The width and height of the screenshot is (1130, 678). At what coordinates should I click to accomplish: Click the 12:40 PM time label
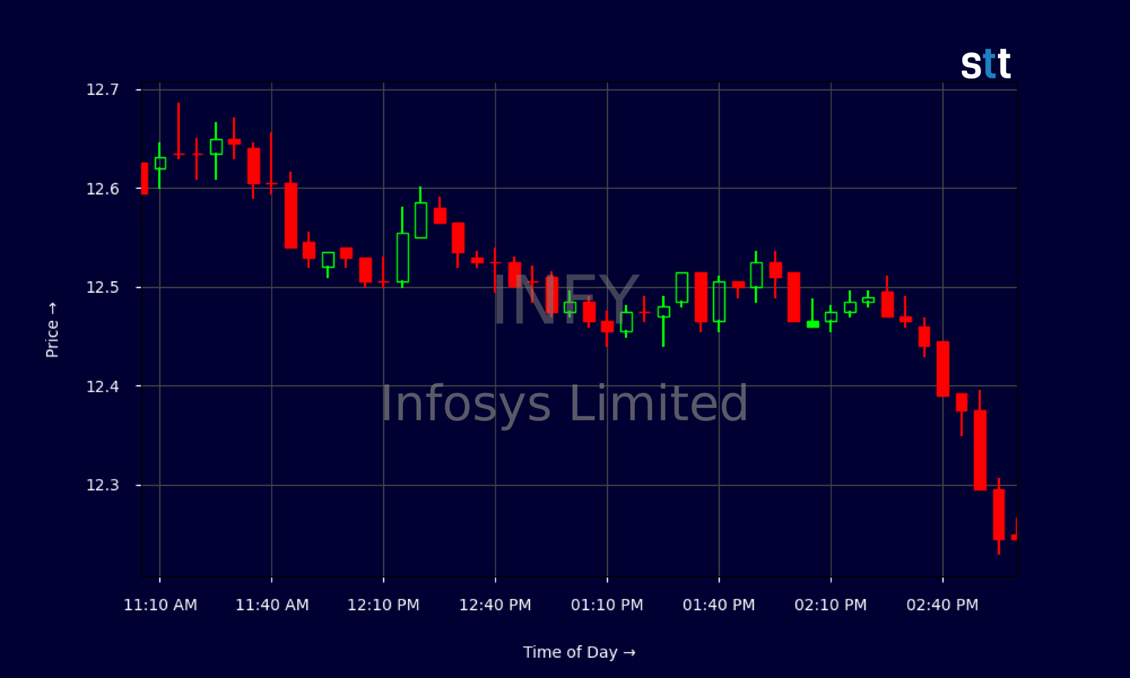tap(496, 605)
